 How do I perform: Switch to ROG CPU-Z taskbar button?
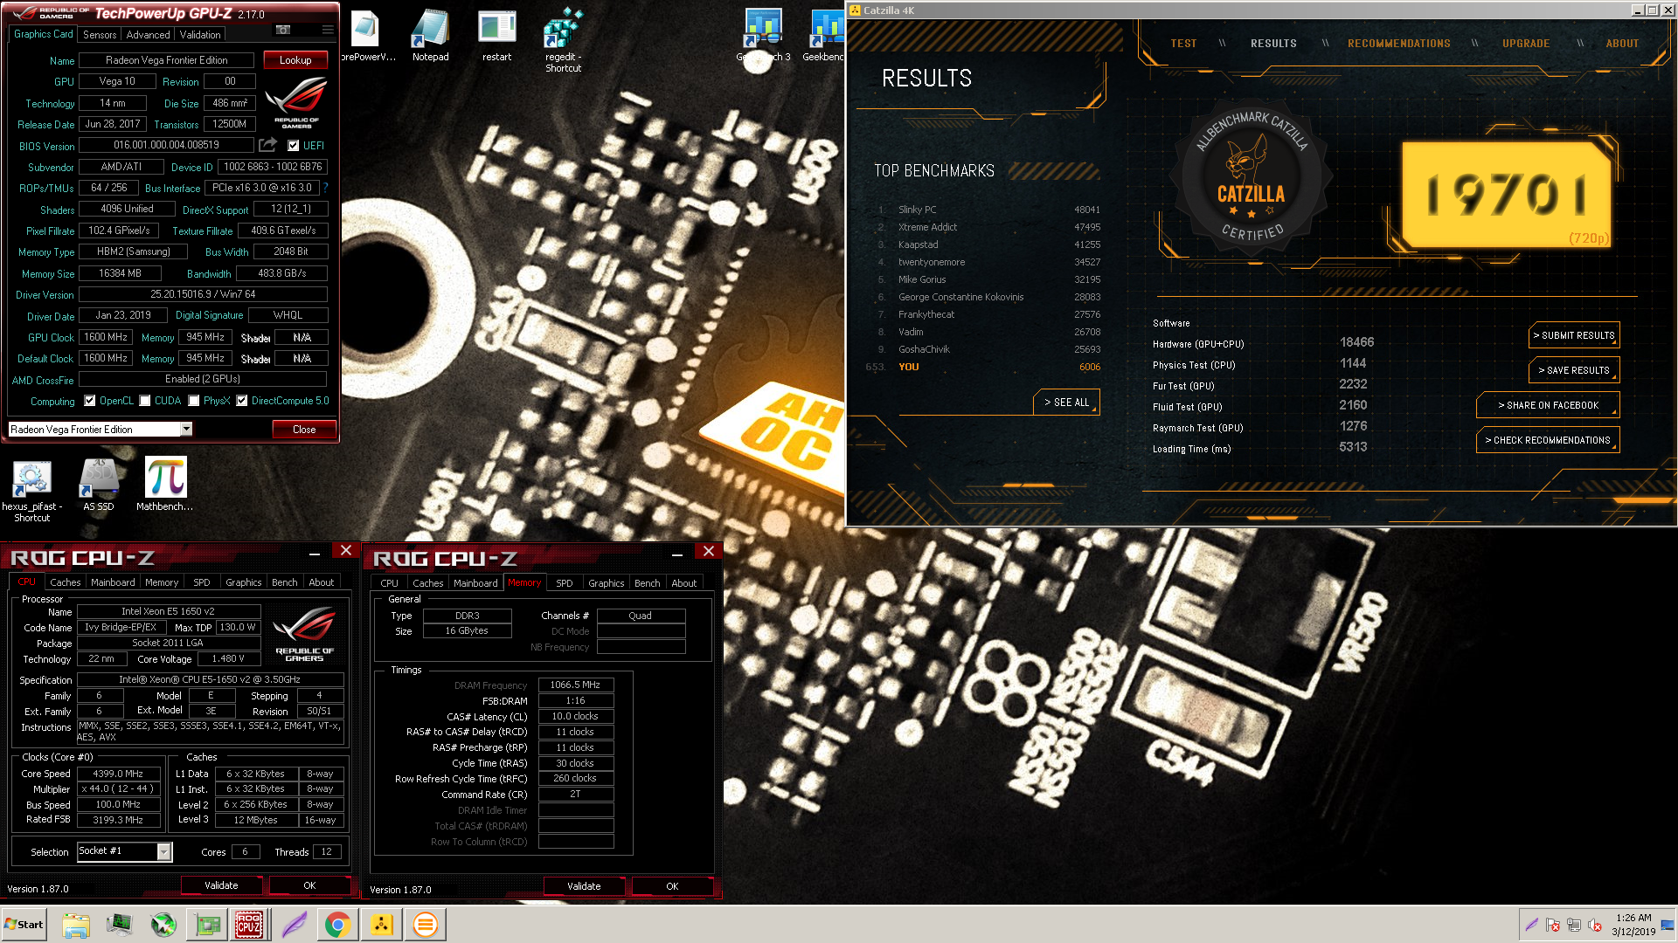point(249,925)
